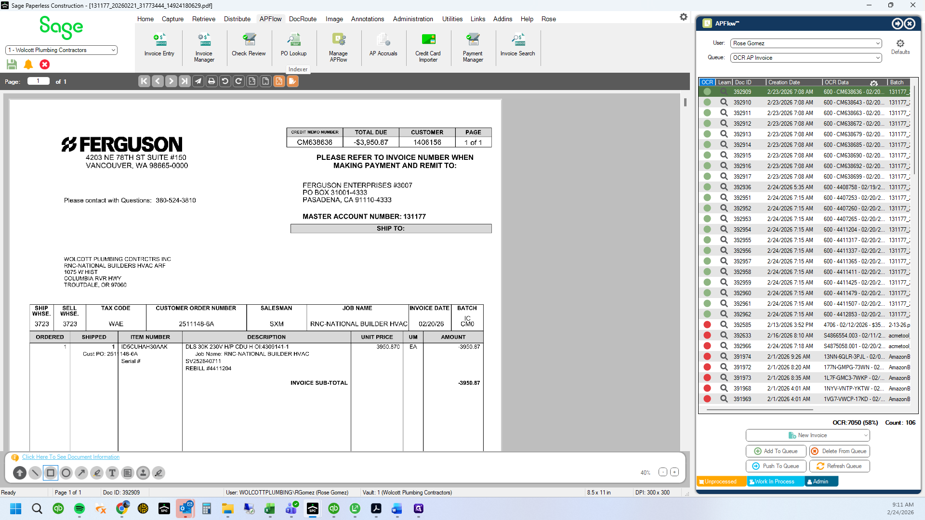Image resolution: width=925 pixels, height=520 pixels.
Task: Rotate the page counterclockwise
Action: [x=225, y=81]
